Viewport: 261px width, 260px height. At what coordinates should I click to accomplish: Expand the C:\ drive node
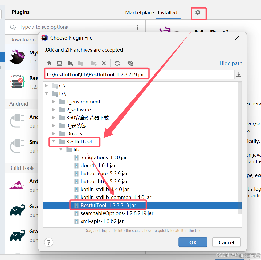(47, 86)
